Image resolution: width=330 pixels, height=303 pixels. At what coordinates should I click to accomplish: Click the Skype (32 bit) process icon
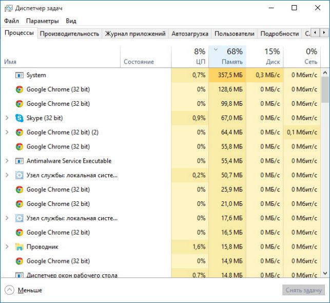20,118
